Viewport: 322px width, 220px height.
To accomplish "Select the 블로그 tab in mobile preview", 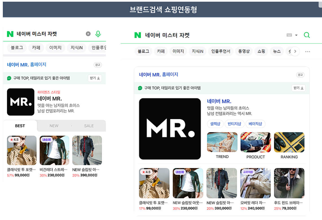I will pyautogui.click(x=17, y=48).
